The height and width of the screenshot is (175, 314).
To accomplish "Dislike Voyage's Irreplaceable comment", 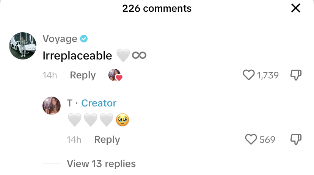I will click(296, 75).
